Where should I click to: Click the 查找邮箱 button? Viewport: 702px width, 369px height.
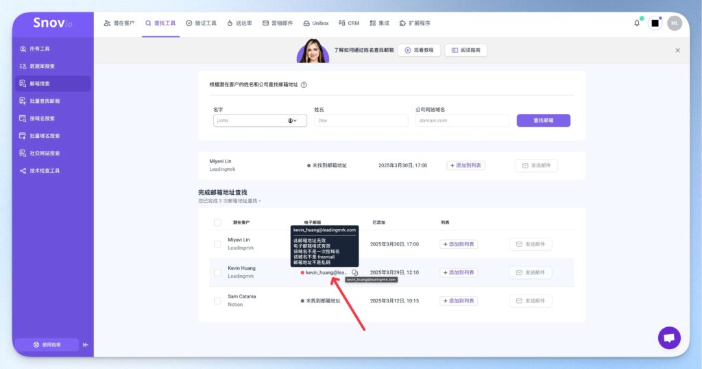(544, 121)
